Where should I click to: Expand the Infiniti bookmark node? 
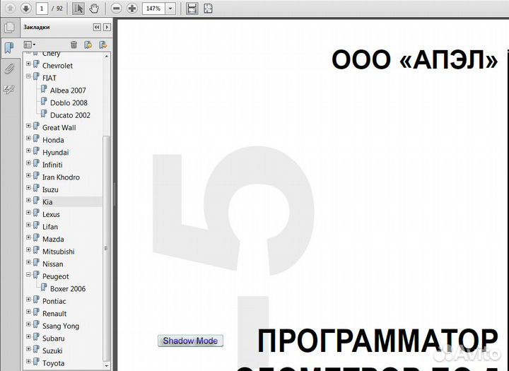point(28,163)
